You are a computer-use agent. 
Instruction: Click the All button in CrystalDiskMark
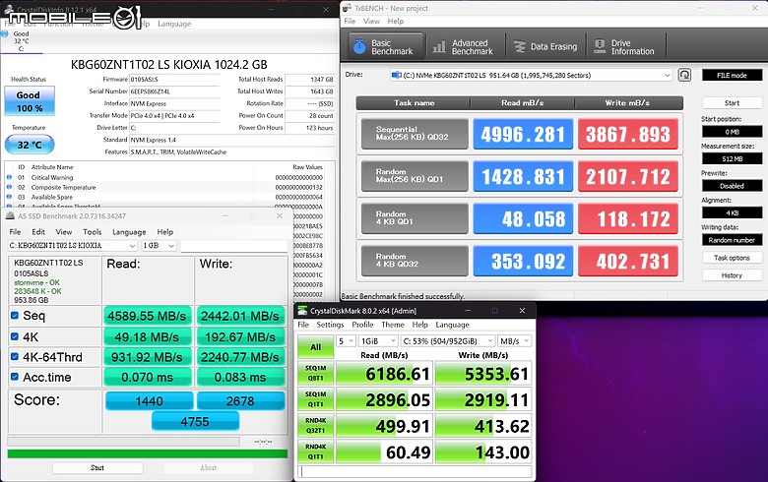point(315,347)
